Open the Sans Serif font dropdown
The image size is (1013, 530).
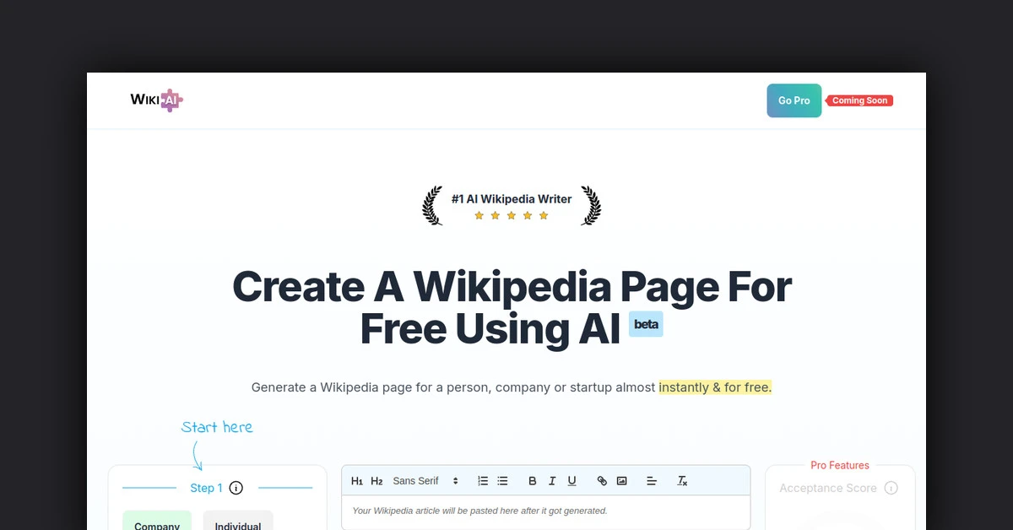[422, 480]
